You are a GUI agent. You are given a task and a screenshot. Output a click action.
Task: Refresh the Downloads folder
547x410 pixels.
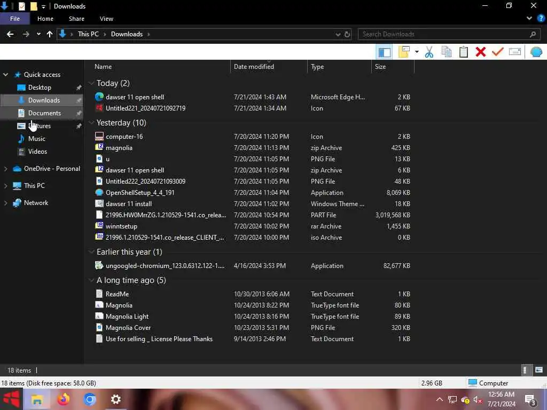pos(347,34)
